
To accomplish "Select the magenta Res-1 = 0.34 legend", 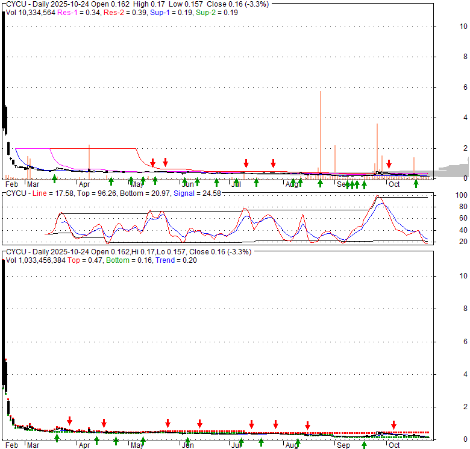I will coord(79,13).
